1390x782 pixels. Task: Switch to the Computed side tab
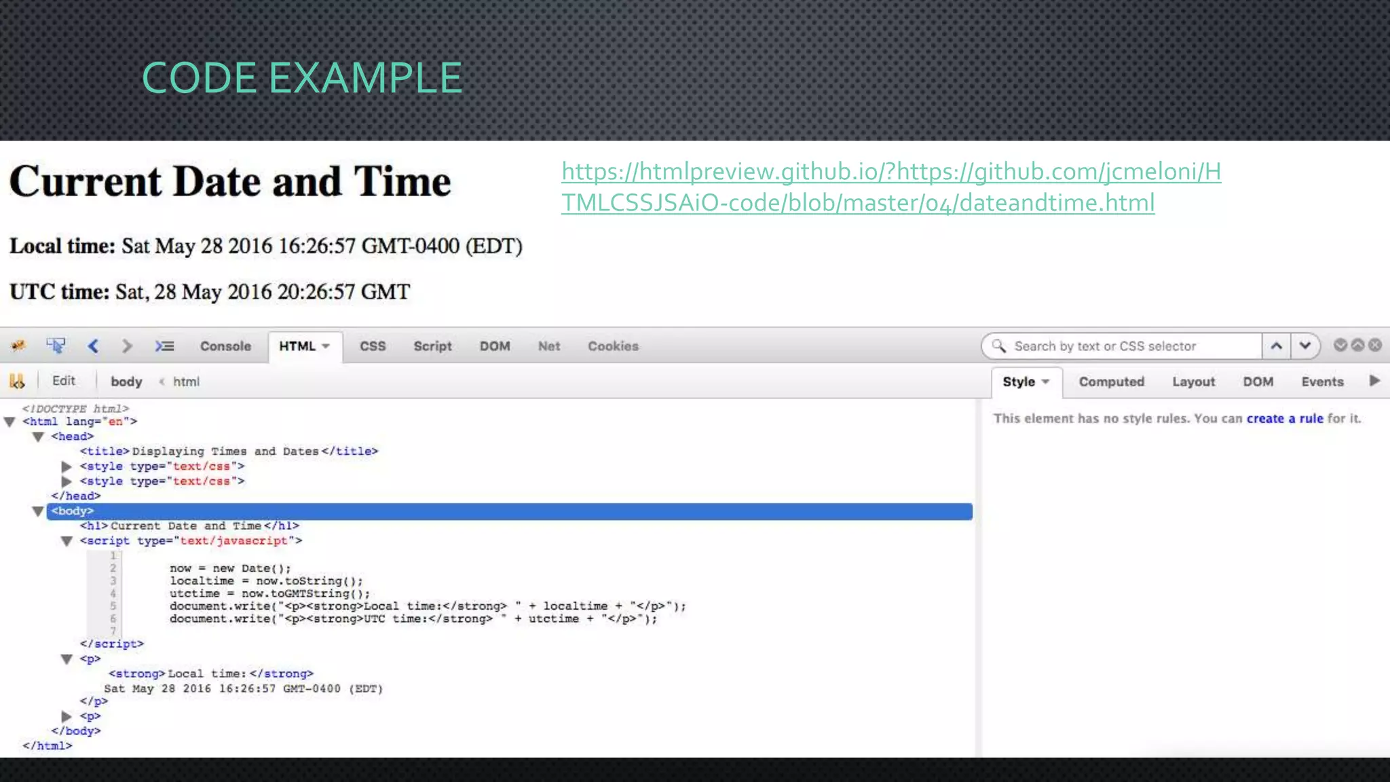(1112, 381)
